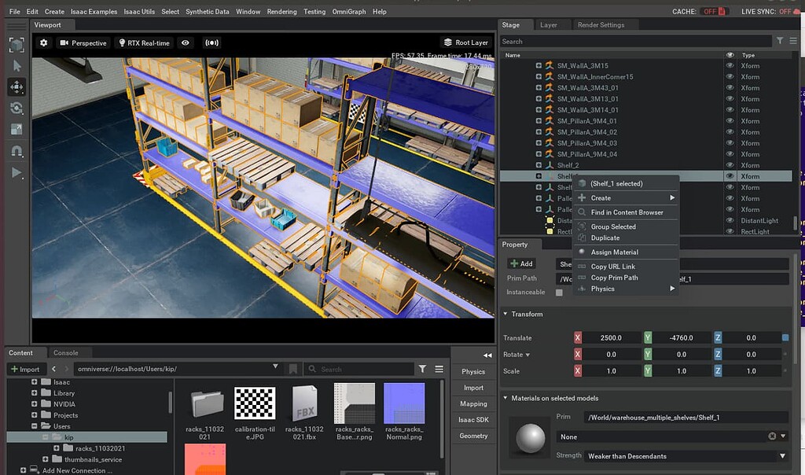The height and width of the screenshot is (475, 805).
Task: Hide SM_WallA_3M15 using its eye icon
Action: (730, 66)
